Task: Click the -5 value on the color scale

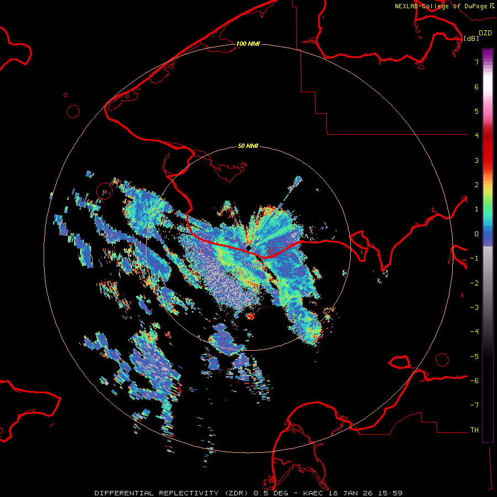Action: click(x=474, y=357)
